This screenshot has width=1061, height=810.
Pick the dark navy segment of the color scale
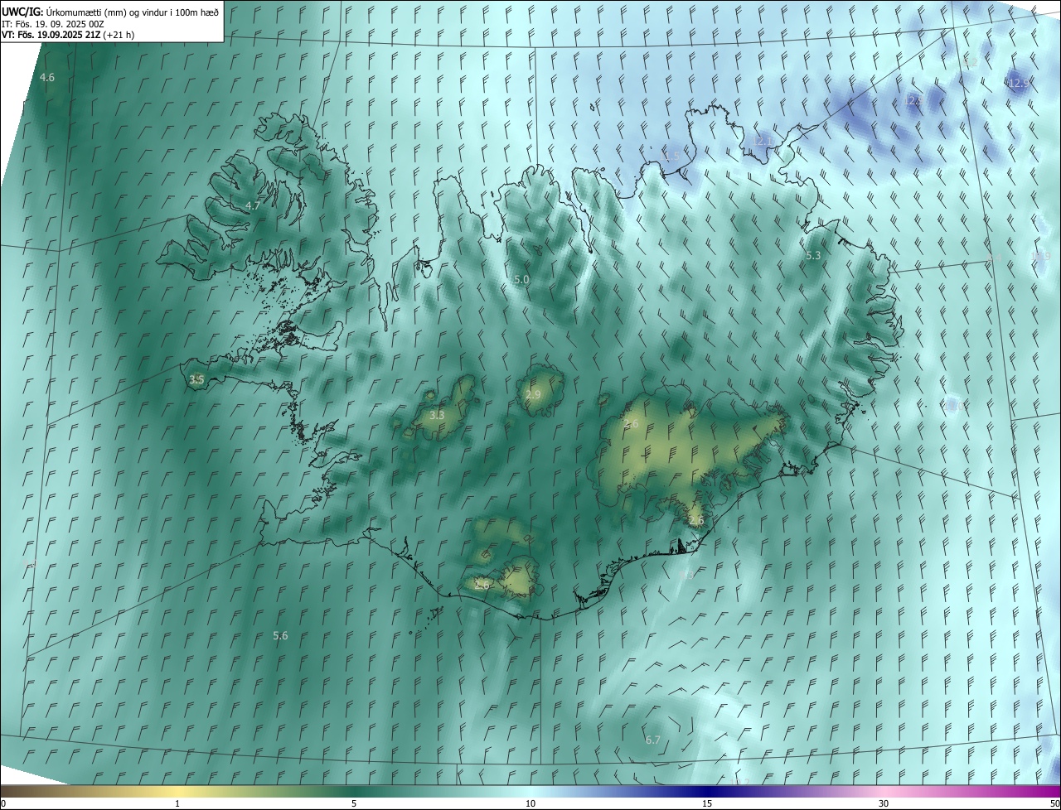click(x=707, y=791)
